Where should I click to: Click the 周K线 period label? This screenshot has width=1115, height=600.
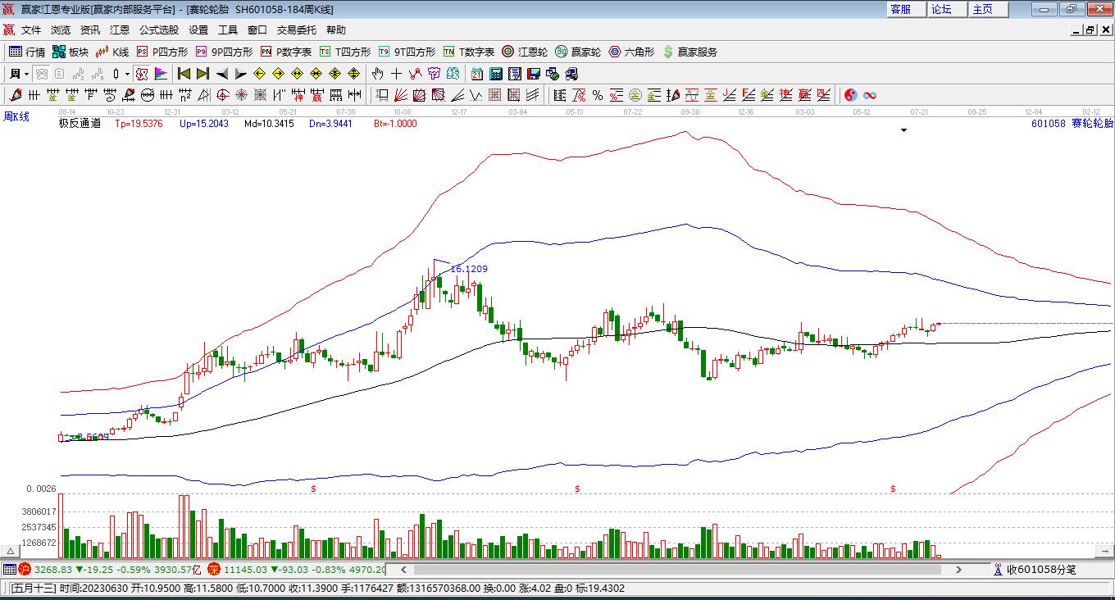pos(16,117)
